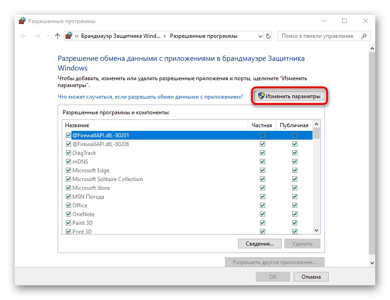
Task: Toggle Paint 3D public network checkbox
Action: pyautogui.click(x=295, y=223)
